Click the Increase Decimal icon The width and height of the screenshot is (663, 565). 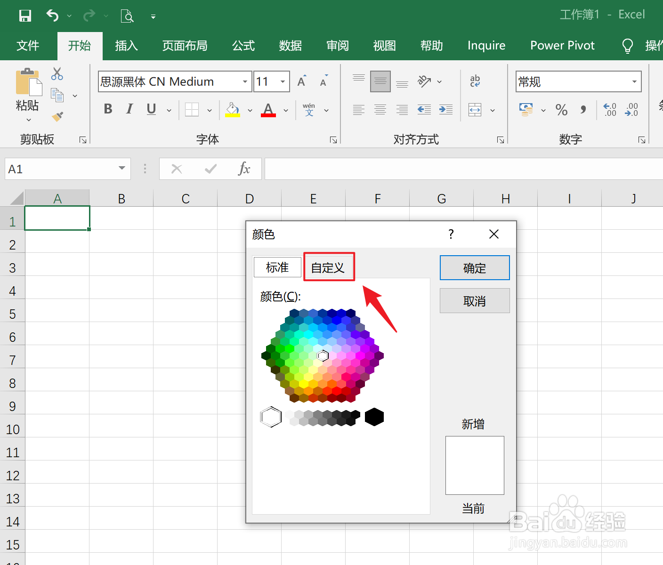tap(609, 110)
